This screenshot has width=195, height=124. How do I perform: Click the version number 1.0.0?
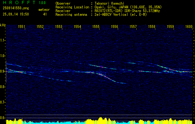pos(42,3)
